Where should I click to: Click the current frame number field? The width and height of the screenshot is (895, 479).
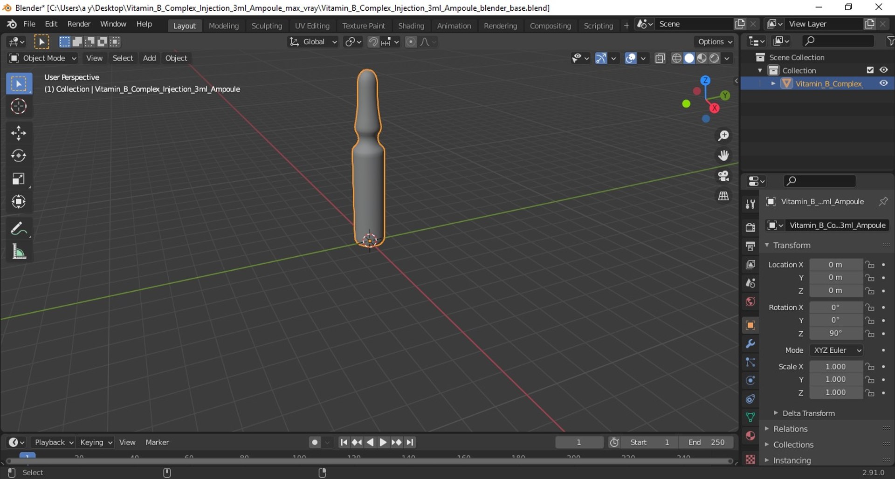coord(579,442)
